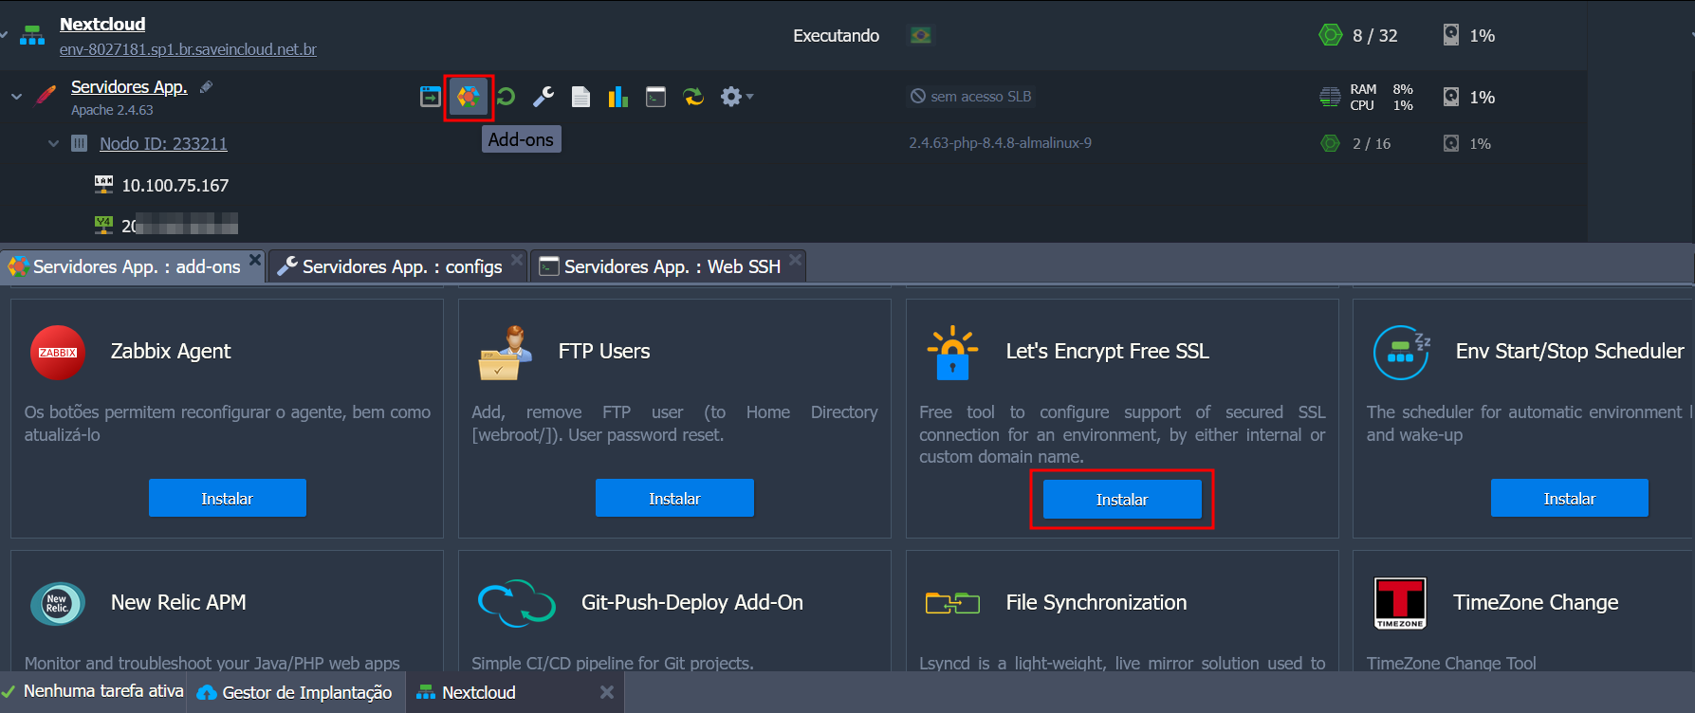1695x713 pixels.
Task: Click the TimeZone Change logo
Action: (1401, 603)
